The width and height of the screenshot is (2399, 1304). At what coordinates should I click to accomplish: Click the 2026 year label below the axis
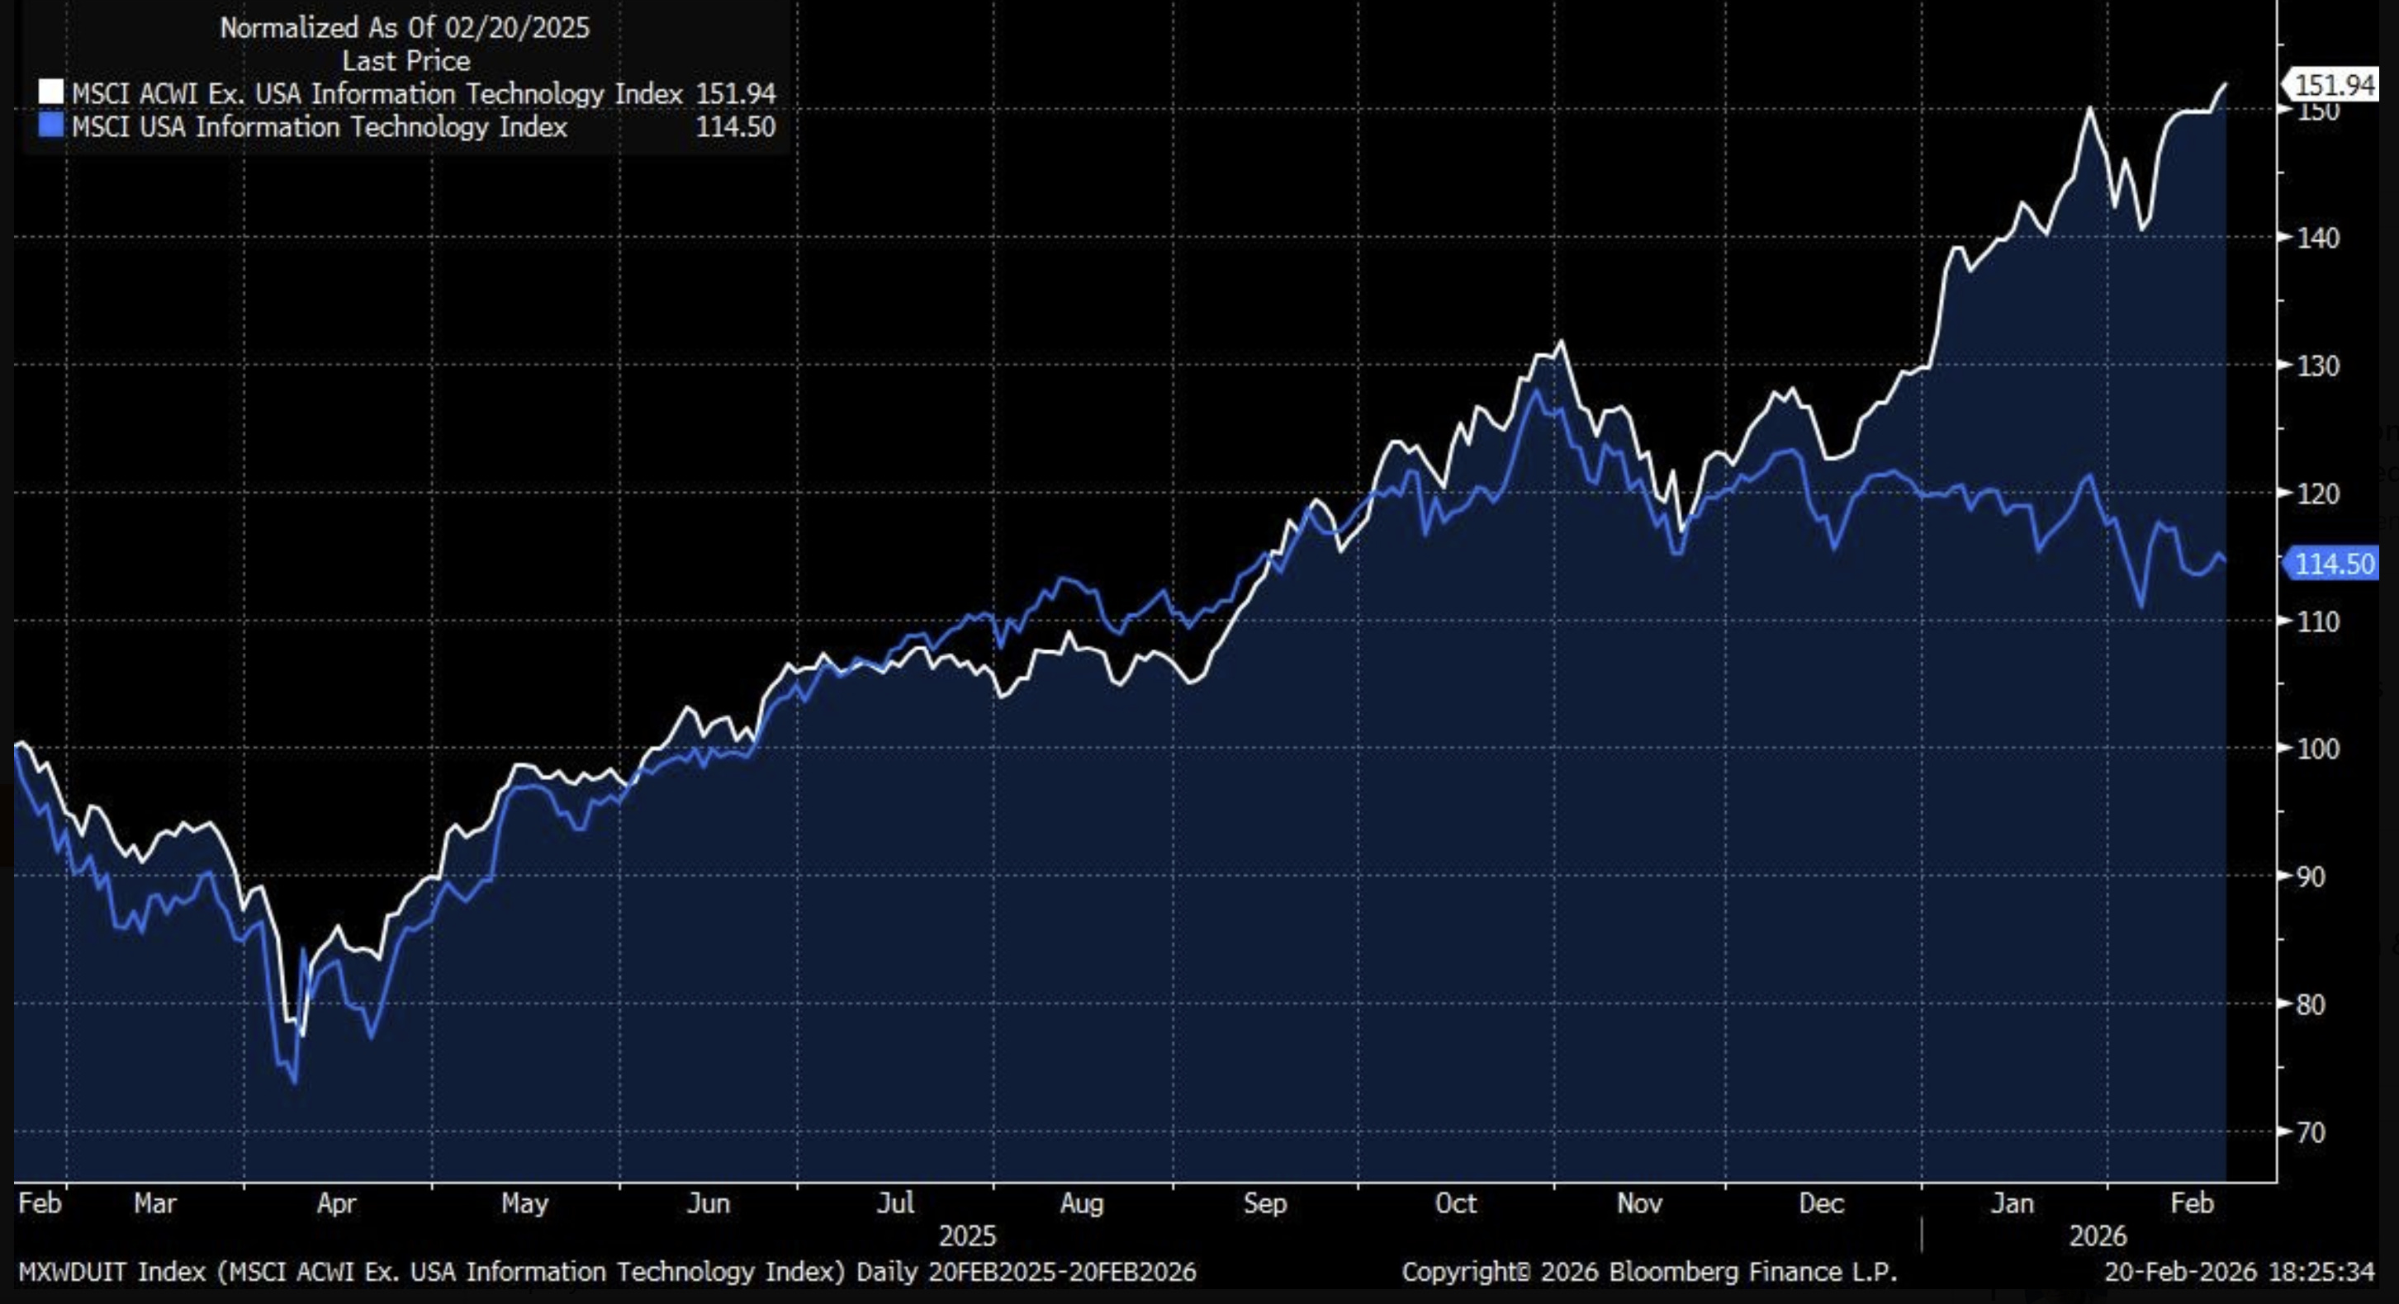coord(2098,1236)
